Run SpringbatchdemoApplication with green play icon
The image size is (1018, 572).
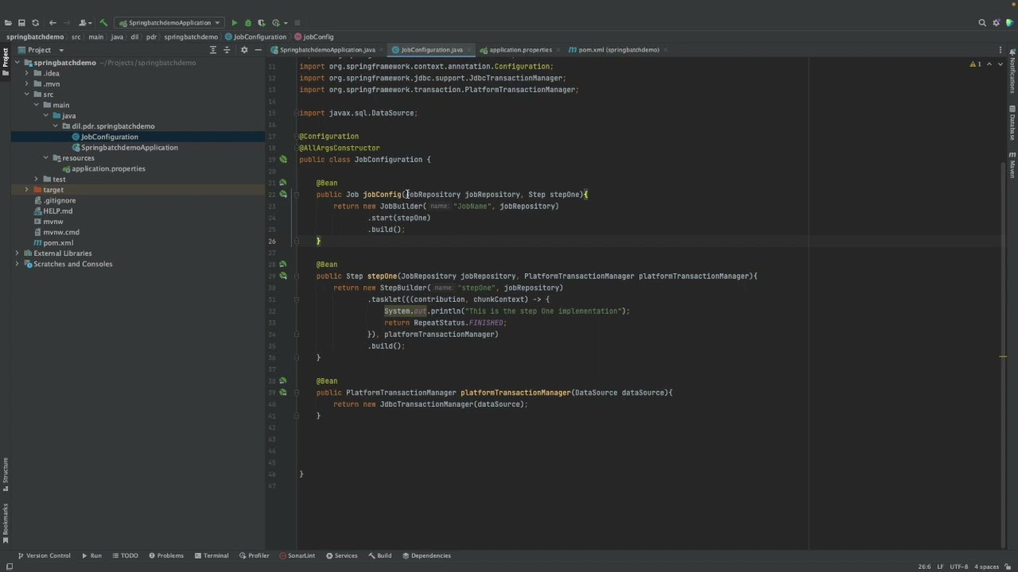234,23
